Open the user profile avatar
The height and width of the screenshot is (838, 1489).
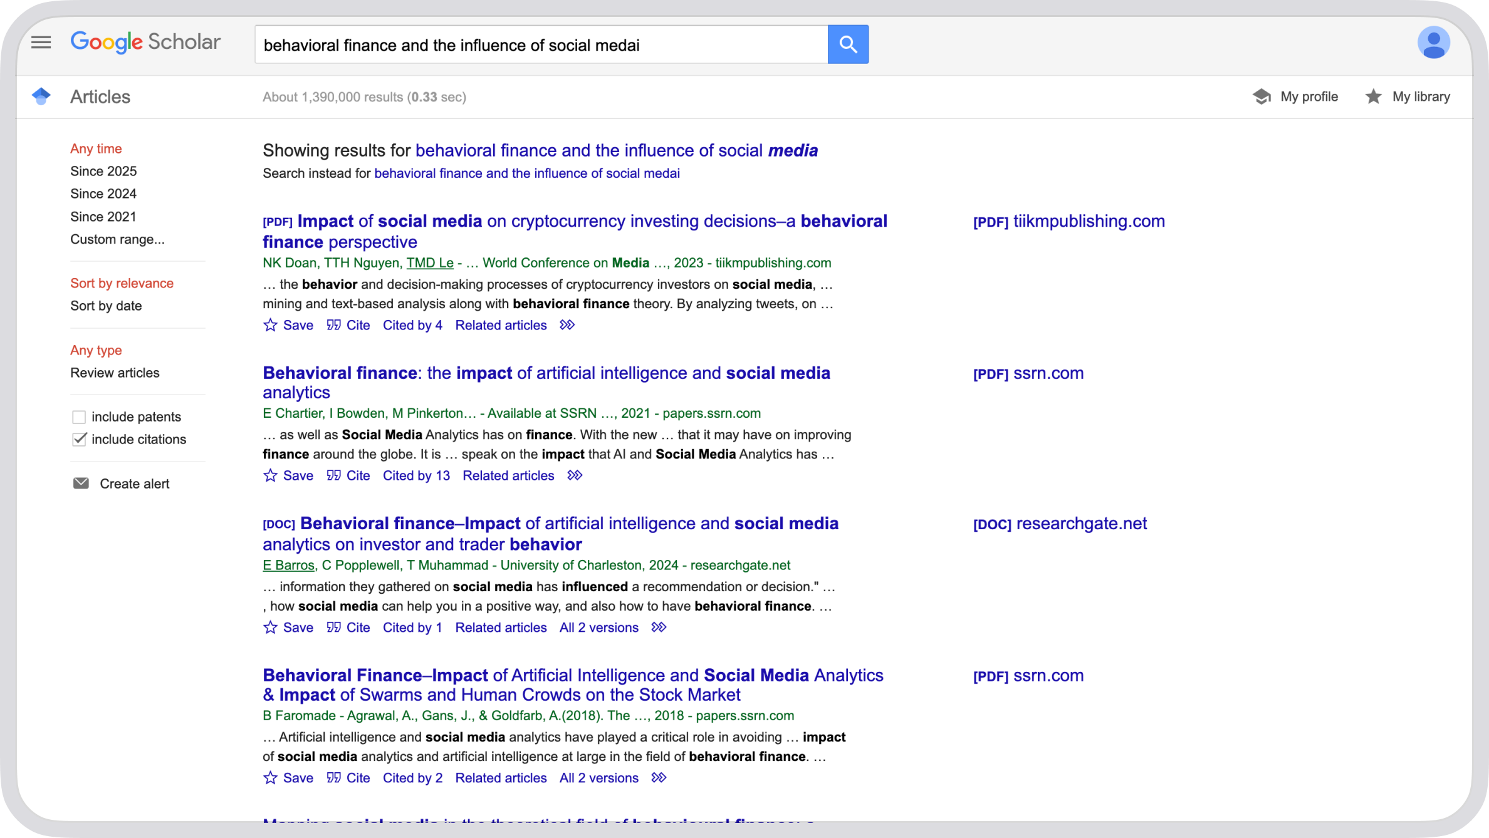1434,42
